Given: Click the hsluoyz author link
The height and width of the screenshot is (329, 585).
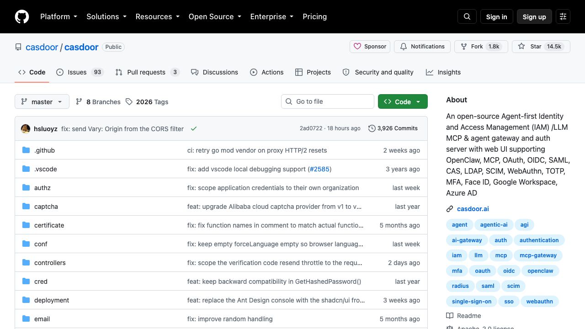Looking at the screenshot, I should 46,129.
